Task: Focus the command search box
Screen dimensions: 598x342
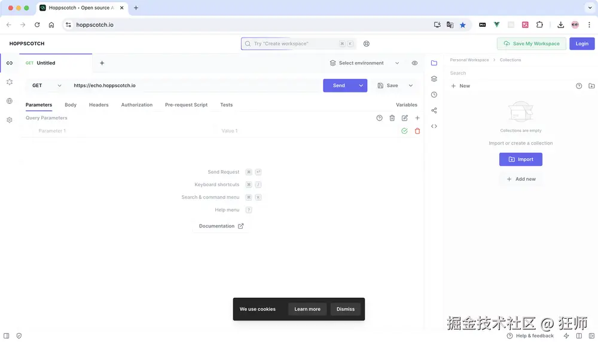Action: (x=298, y=44)
